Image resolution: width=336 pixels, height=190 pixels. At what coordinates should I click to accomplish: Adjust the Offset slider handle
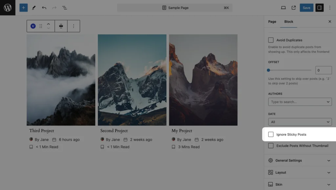coord(268,70)
